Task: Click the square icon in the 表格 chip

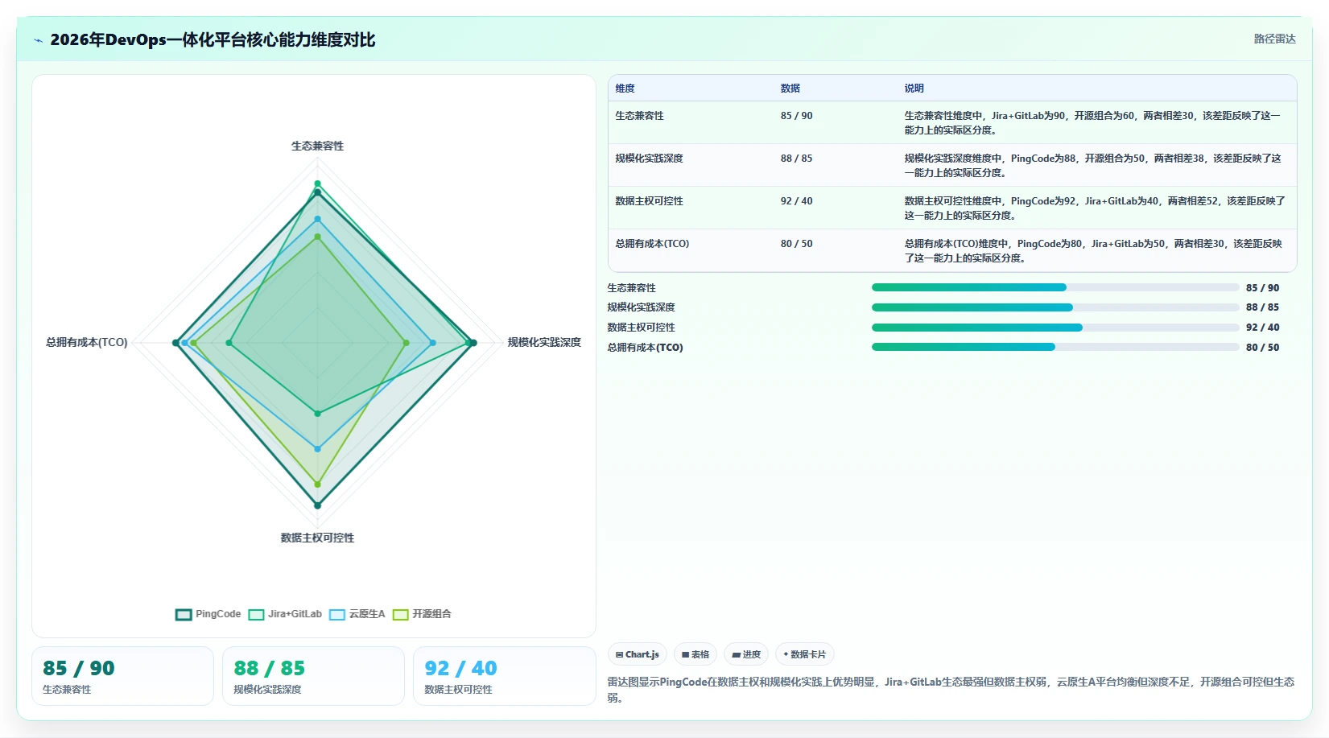Action: (x=685, y=654)
